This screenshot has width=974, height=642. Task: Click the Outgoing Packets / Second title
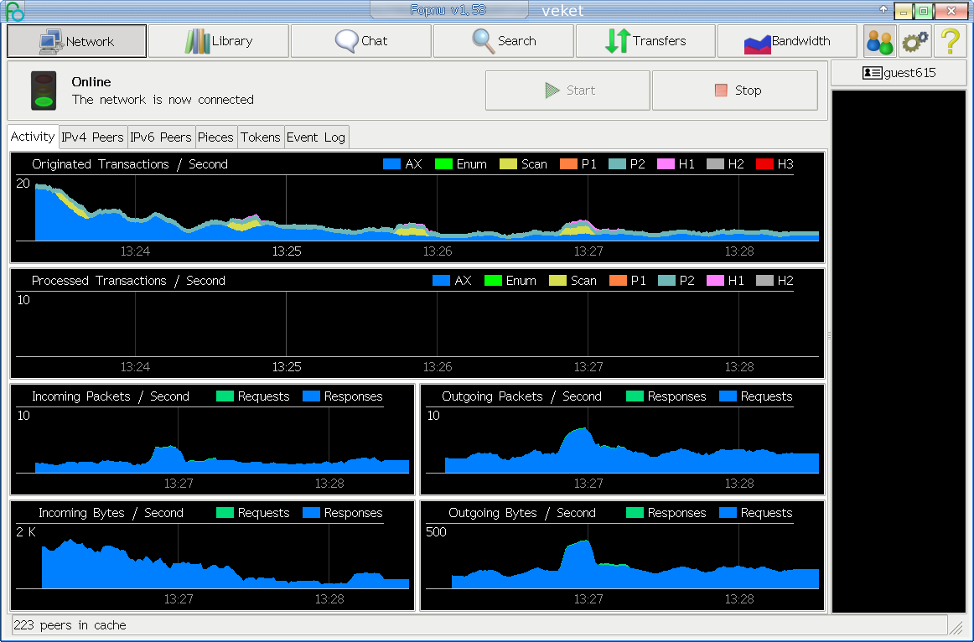point(521,396)
